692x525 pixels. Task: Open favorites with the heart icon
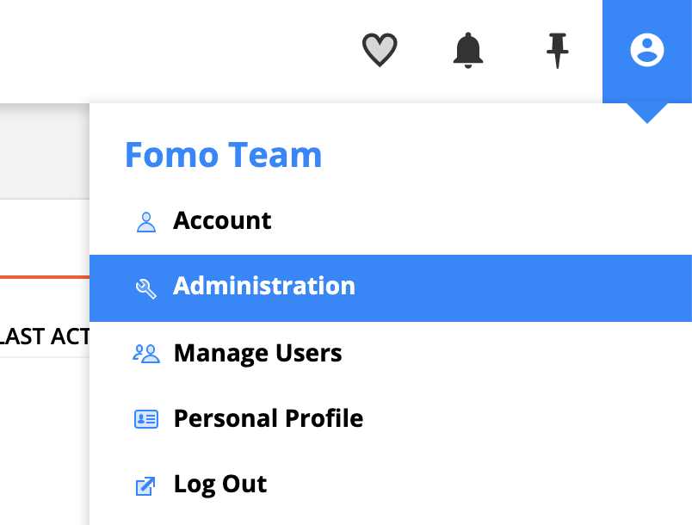[380, 50]
